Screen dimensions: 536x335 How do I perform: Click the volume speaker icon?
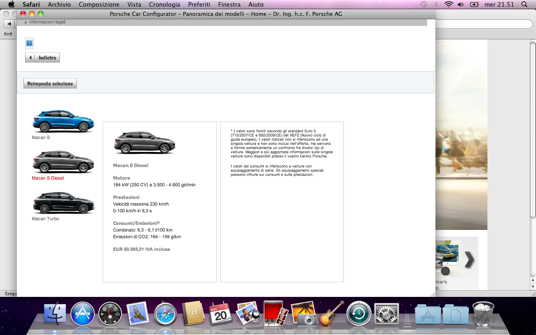click(461, 5)
